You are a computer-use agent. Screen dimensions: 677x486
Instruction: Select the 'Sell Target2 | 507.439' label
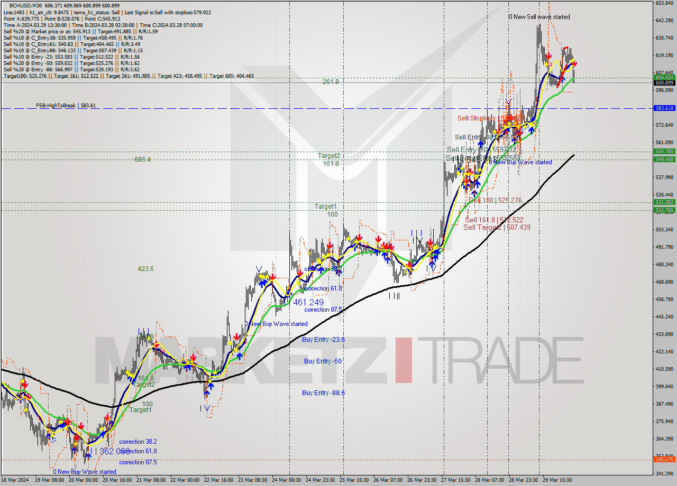pyautogui.click(x=497, y=227)
